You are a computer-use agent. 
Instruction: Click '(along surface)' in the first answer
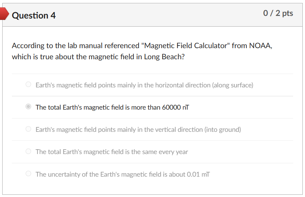click(233, 85)
